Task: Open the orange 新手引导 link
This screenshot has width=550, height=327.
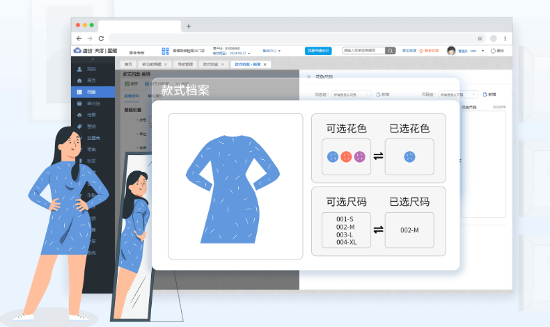Action: tap(429, 51)
